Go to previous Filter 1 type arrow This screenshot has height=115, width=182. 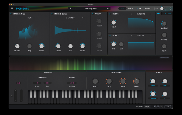131,14
